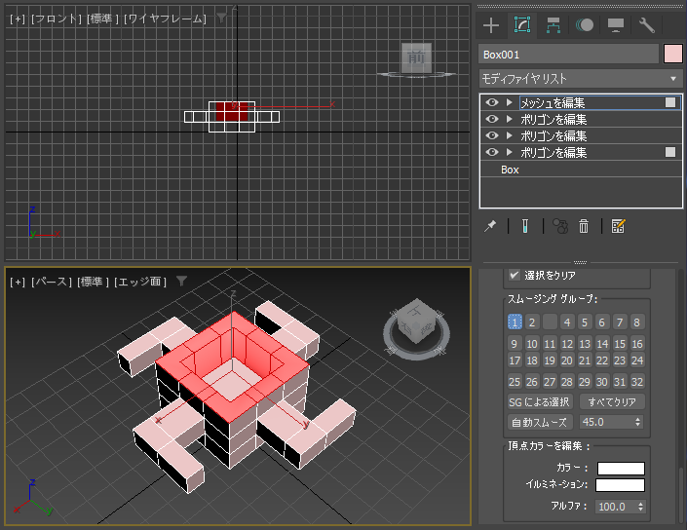Toggle smoothing group 25 button

tap(515, 382)
